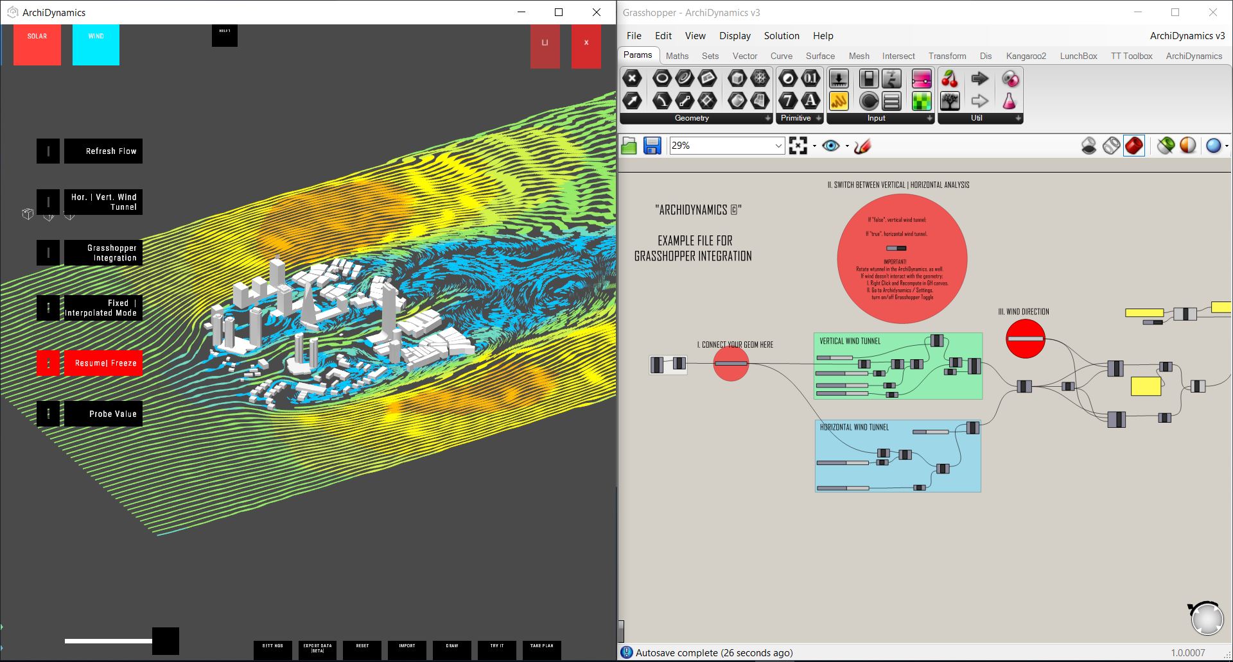Toggle the Hor./Vert. Wind Tunnel switch

point(48,202)
